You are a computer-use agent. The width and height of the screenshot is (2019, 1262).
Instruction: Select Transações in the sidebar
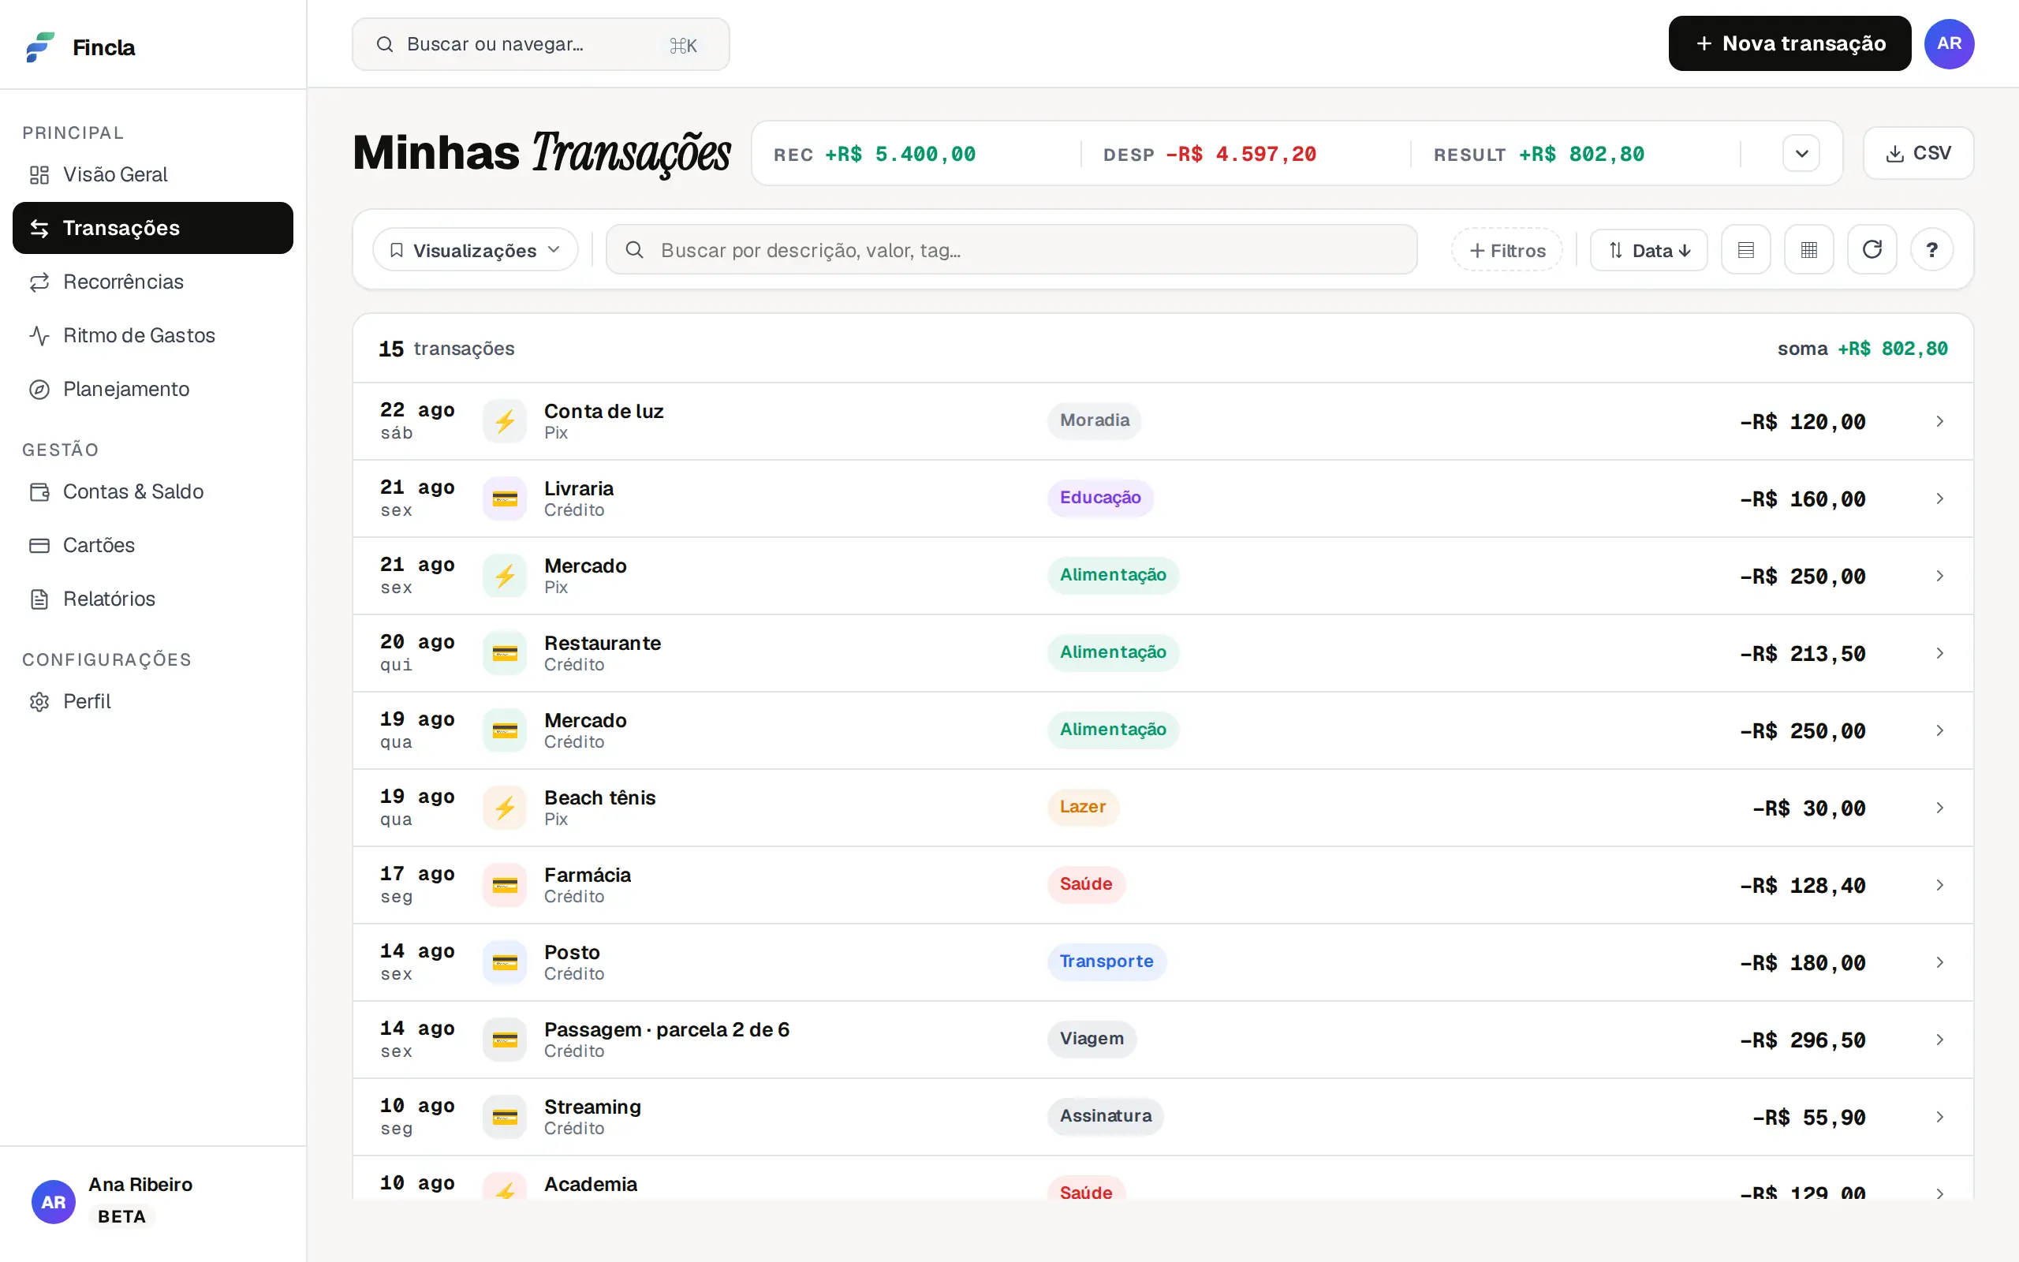(153, 228)
